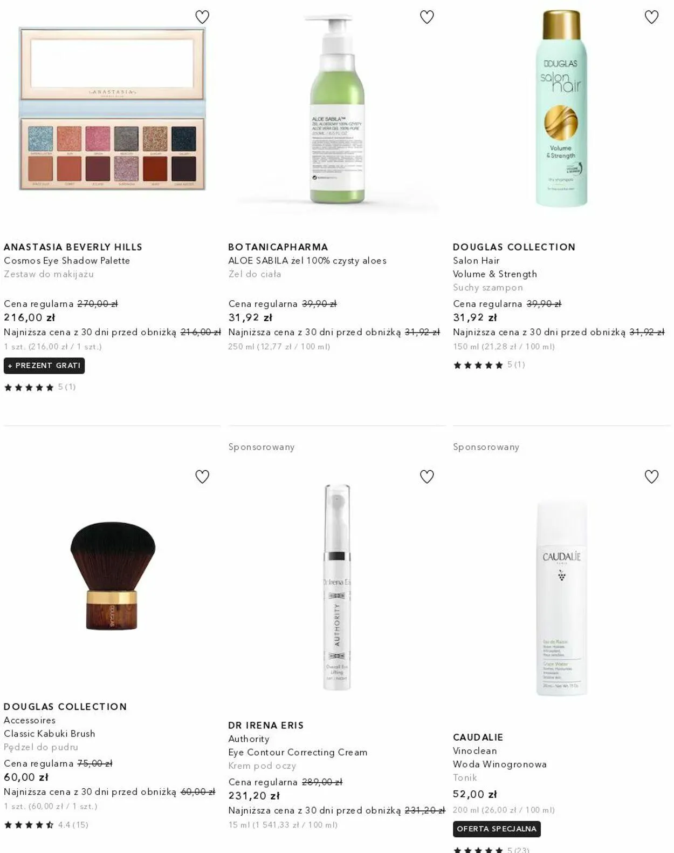This screenshot has width=674, height=853.
Task: Heart the Caudalie Woda Winogronowa product
Action: tap(652, 477)
